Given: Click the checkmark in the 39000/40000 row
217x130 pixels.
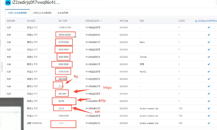Looking at the screenshot, I should coord(209,35).
